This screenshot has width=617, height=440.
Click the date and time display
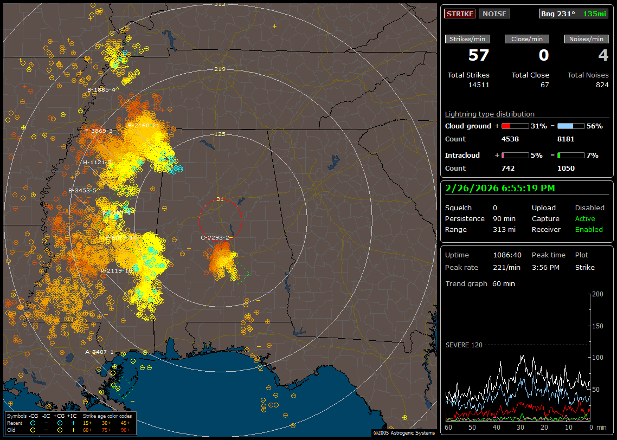click(x=499, y=188)
